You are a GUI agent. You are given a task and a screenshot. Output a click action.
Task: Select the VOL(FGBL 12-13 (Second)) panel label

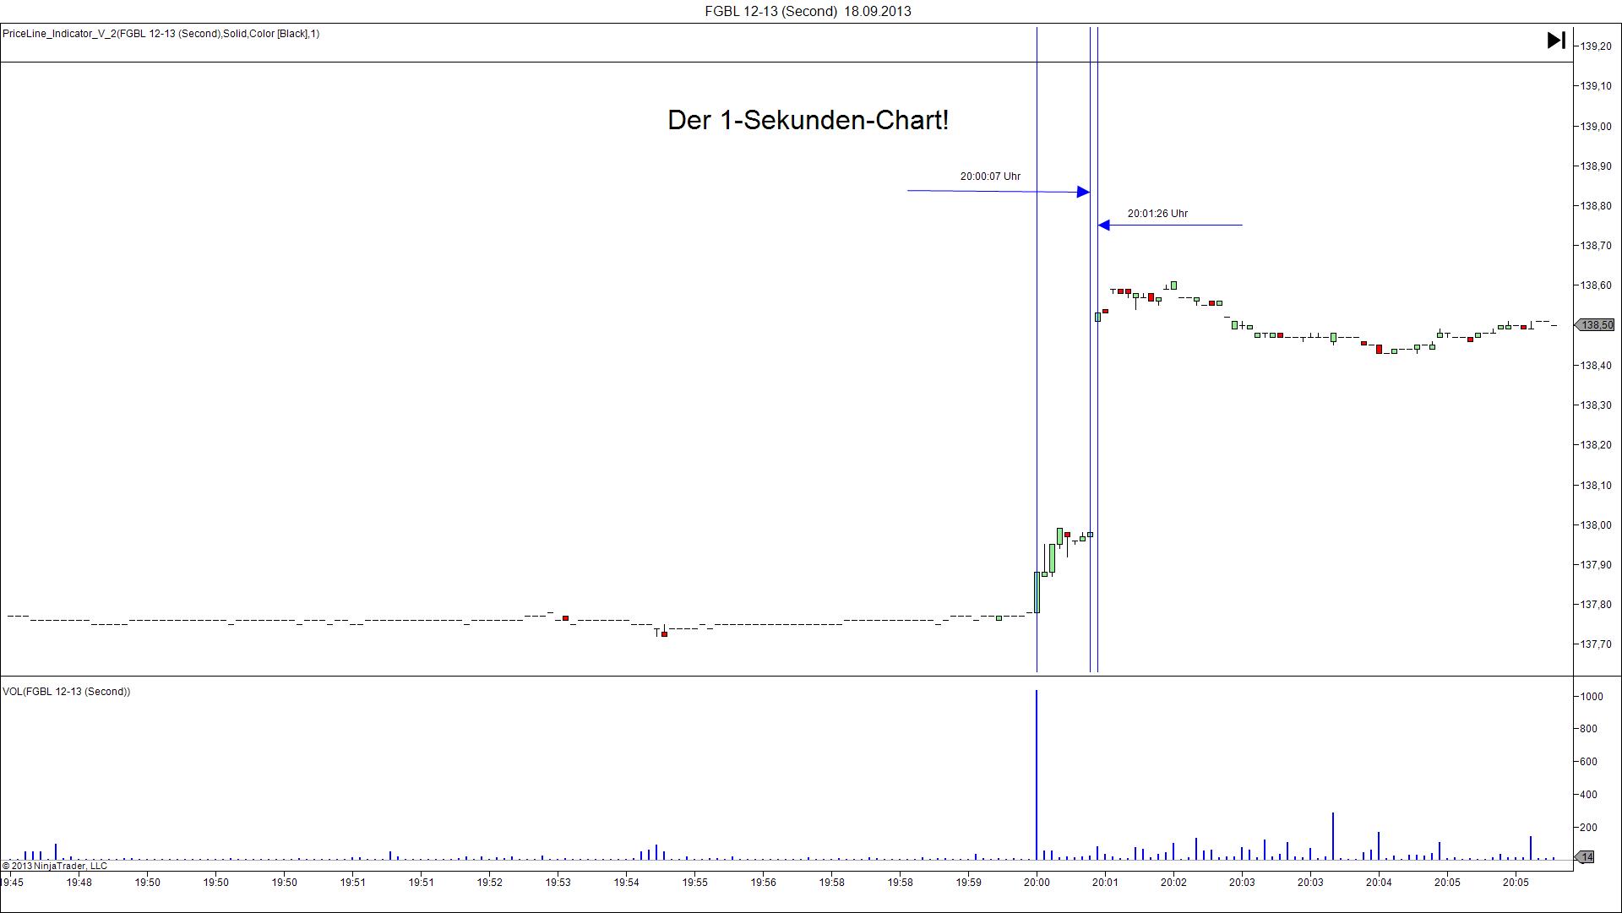[x=67, y=692]
